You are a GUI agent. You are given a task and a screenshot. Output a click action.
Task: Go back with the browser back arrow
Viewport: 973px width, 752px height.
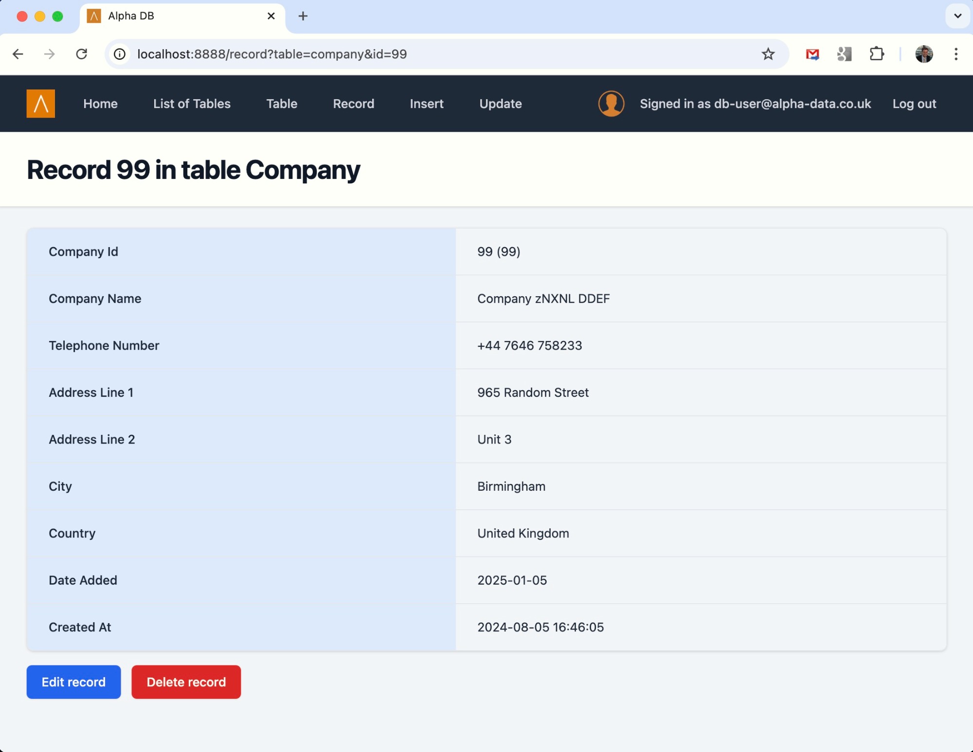point(18,54)
